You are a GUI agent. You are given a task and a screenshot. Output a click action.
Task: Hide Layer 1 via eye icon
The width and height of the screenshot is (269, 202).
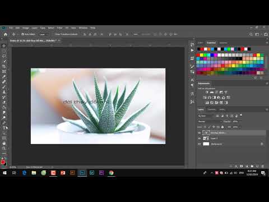coord(200,138)
